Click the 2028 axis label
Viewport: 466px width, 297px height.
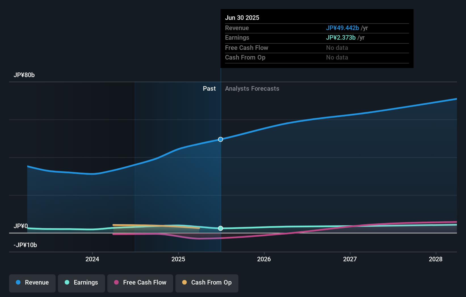coord(436,259)
